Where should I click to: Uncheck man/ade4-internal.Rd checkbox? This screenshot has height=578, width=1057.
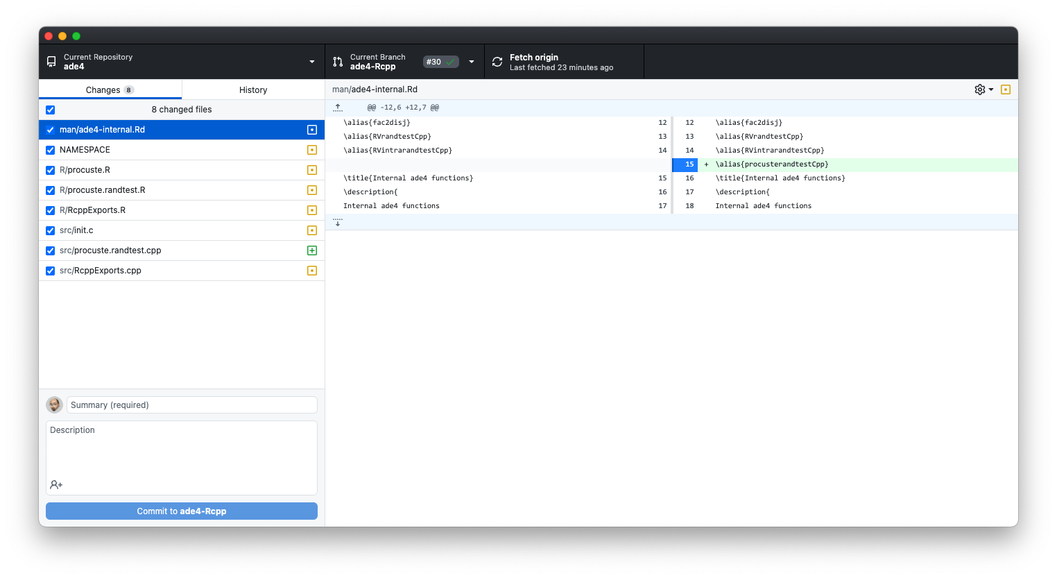click(x=50, y=130)
